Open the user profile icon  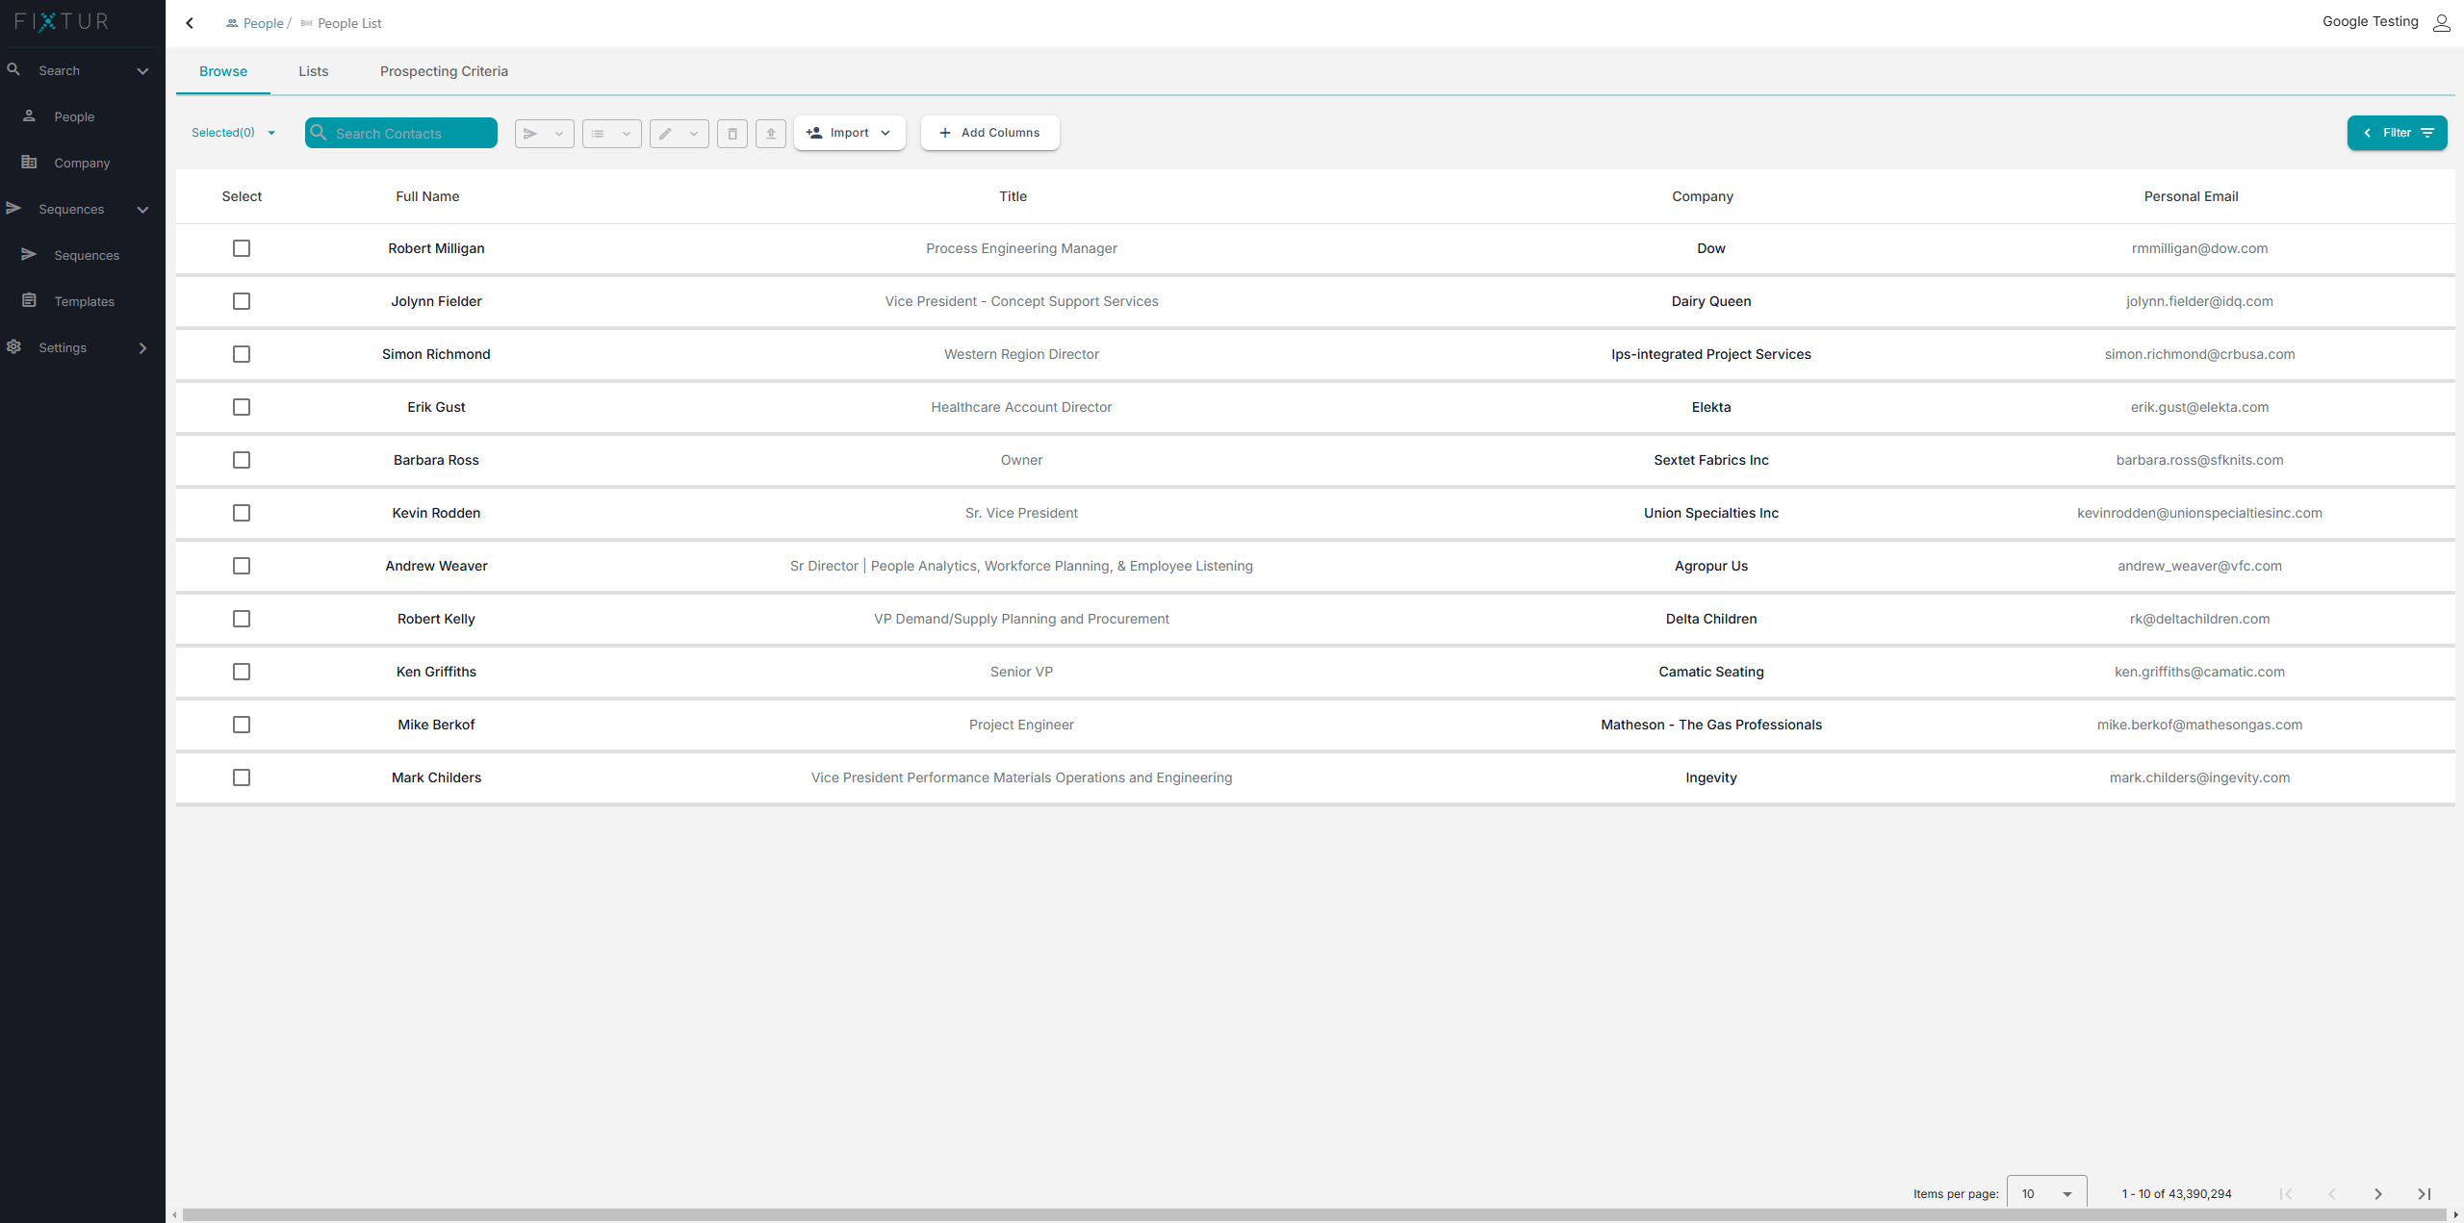pos(2441,22)
